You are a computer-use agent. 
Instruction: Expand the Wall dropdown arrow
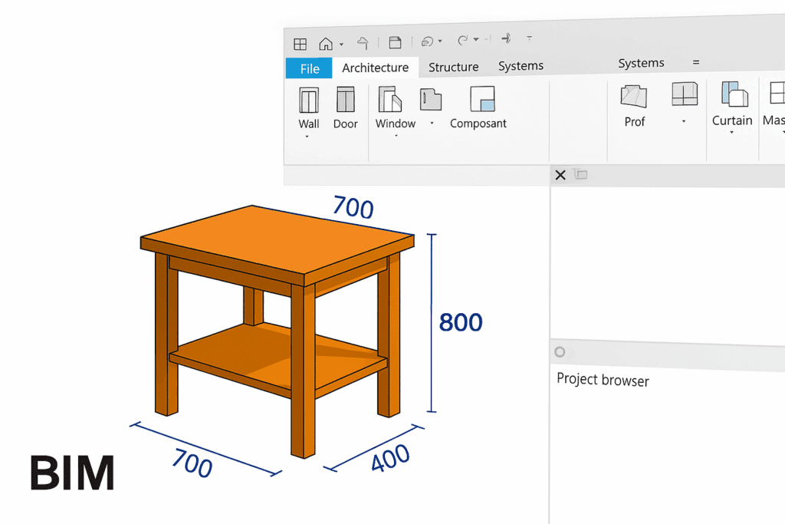(307, 137)
